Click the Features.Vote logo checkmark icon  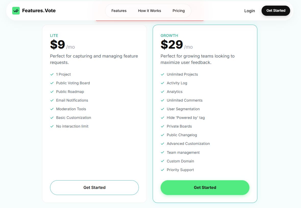point(16,11)
